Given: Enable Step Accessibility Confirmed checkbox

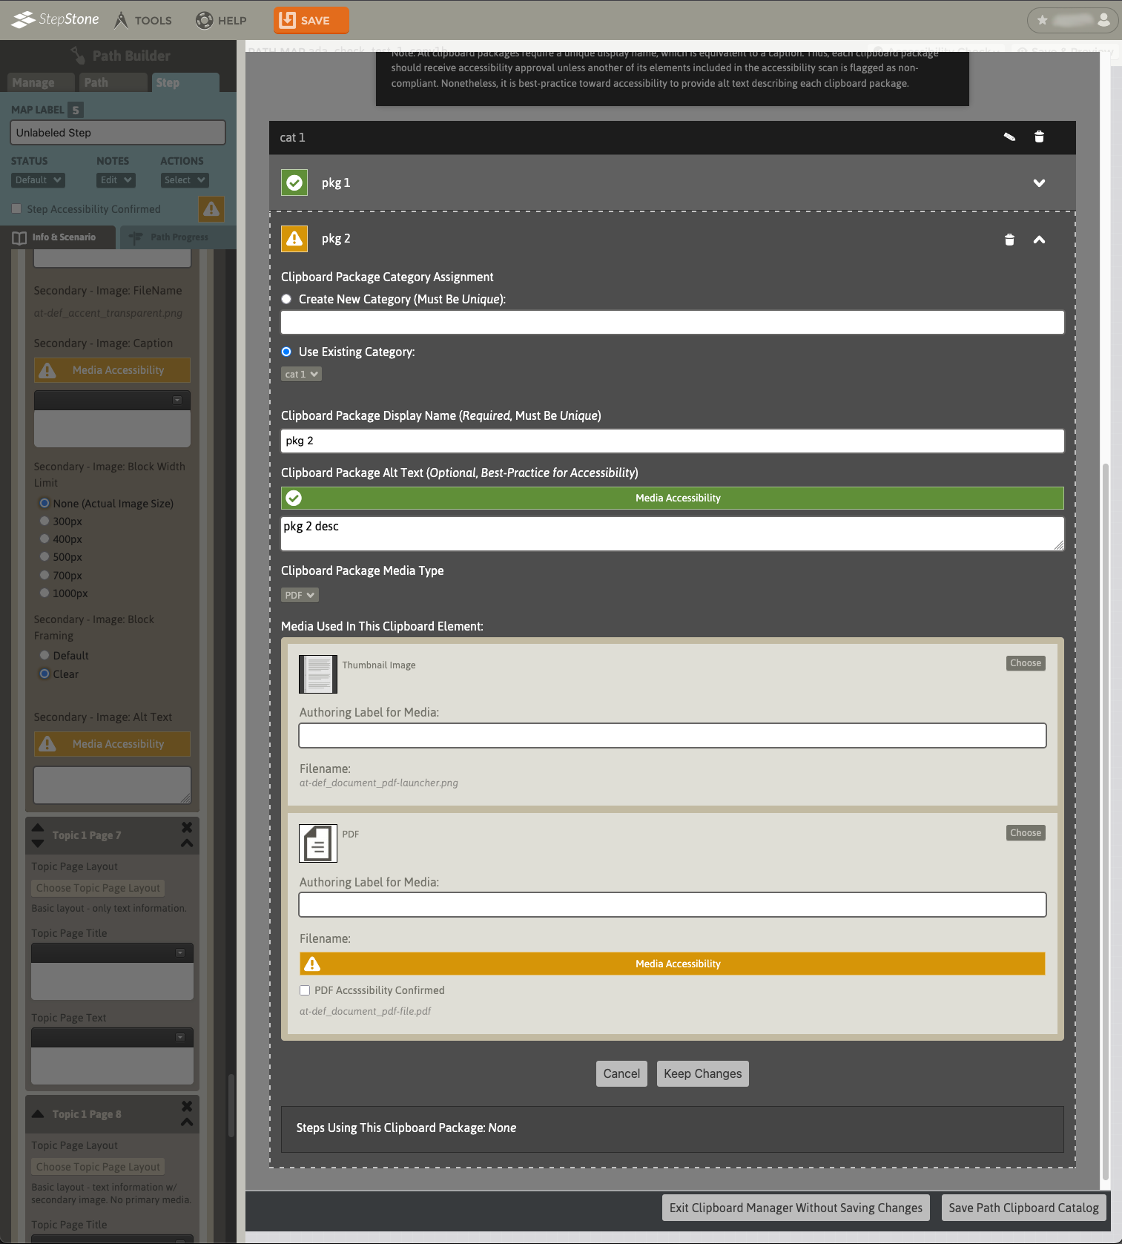Looking at the screenshot, I should (x=17, y=209).
